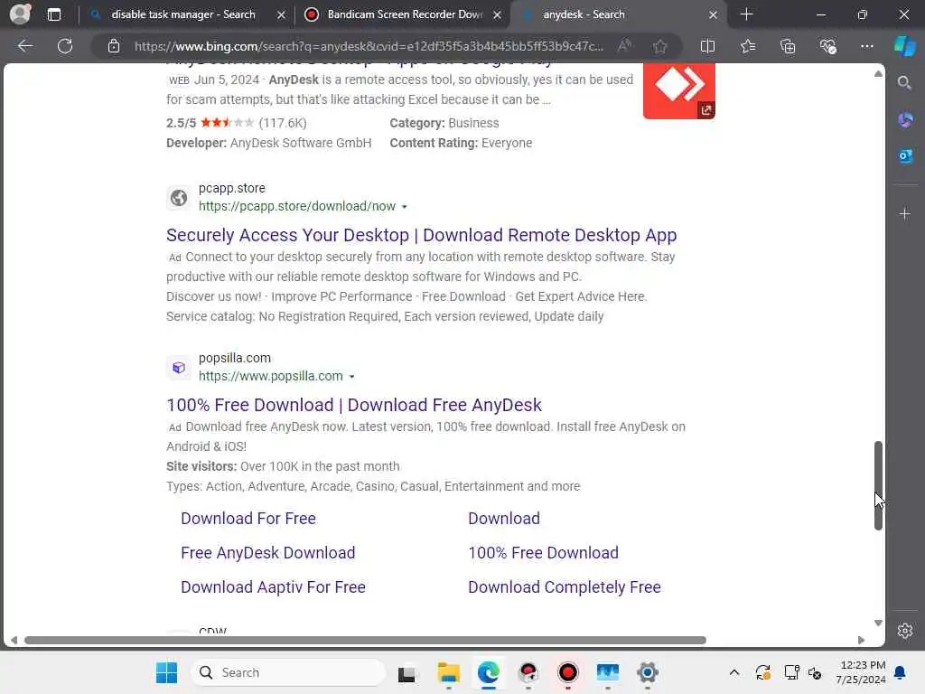
Task: Click the popsilla.com cube favicon
Action: pos(179,368)
